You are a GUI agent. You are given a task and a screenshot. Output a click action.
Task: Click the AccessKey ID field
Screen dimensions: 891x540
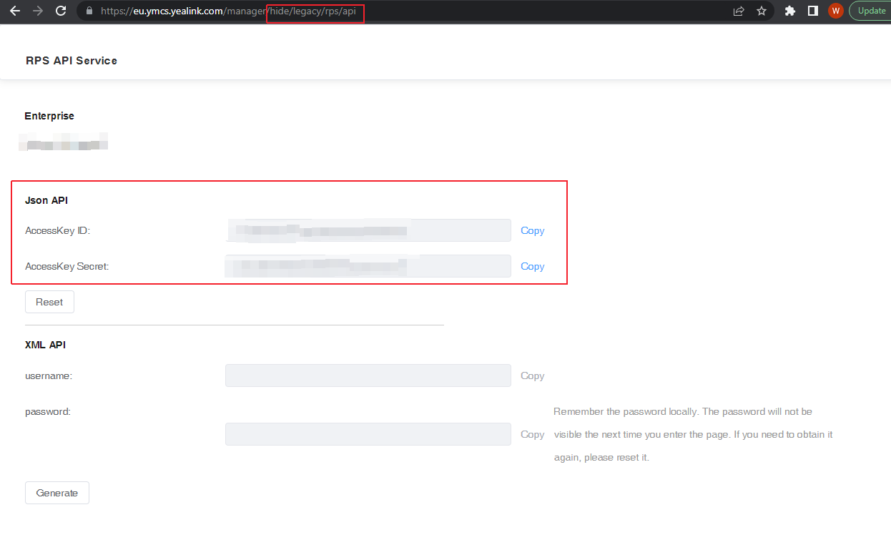click(368, 230)
